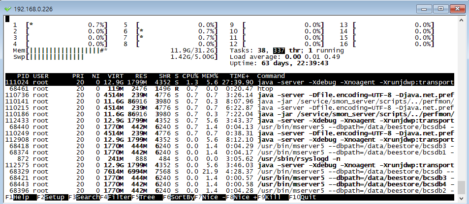This screenshot has height=204, width=469.
Task: Click the NI column header
Action: coord(95,76)
